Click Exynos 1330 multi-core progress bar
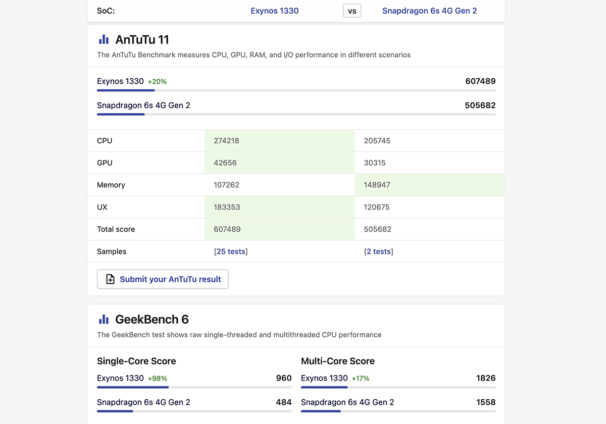606x424 pixels. point(398,387)
